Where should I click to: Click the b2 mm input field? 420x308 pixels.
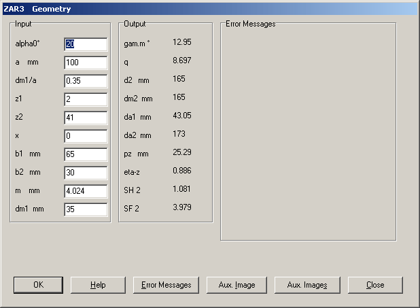[86, 173]
